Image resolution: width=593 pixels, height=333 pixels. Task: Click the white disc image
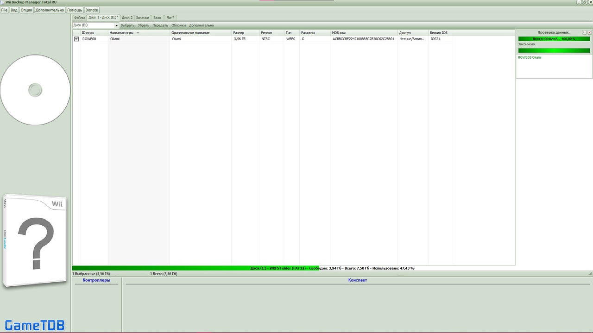point(35,90)
